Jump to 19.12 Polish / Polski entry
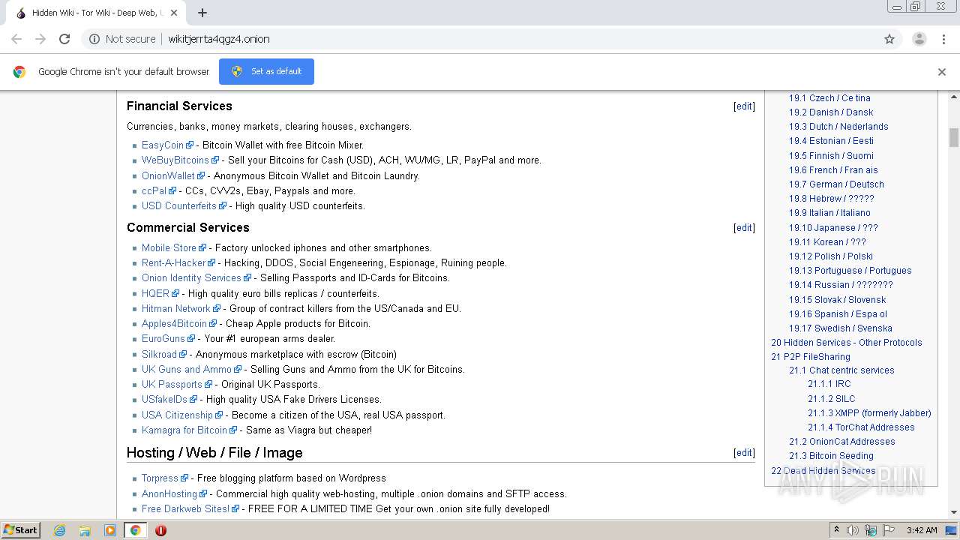 coord(831,256)
